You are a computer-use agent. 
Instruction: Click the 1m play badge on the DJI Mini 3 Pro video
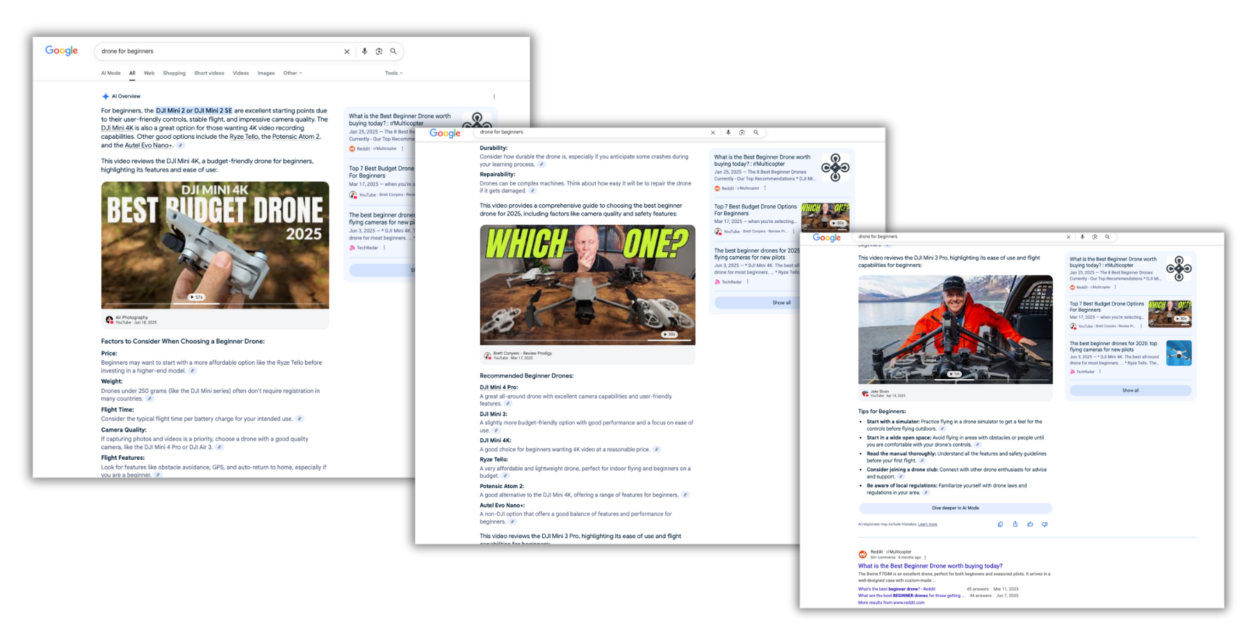click(x=955, y=374)
